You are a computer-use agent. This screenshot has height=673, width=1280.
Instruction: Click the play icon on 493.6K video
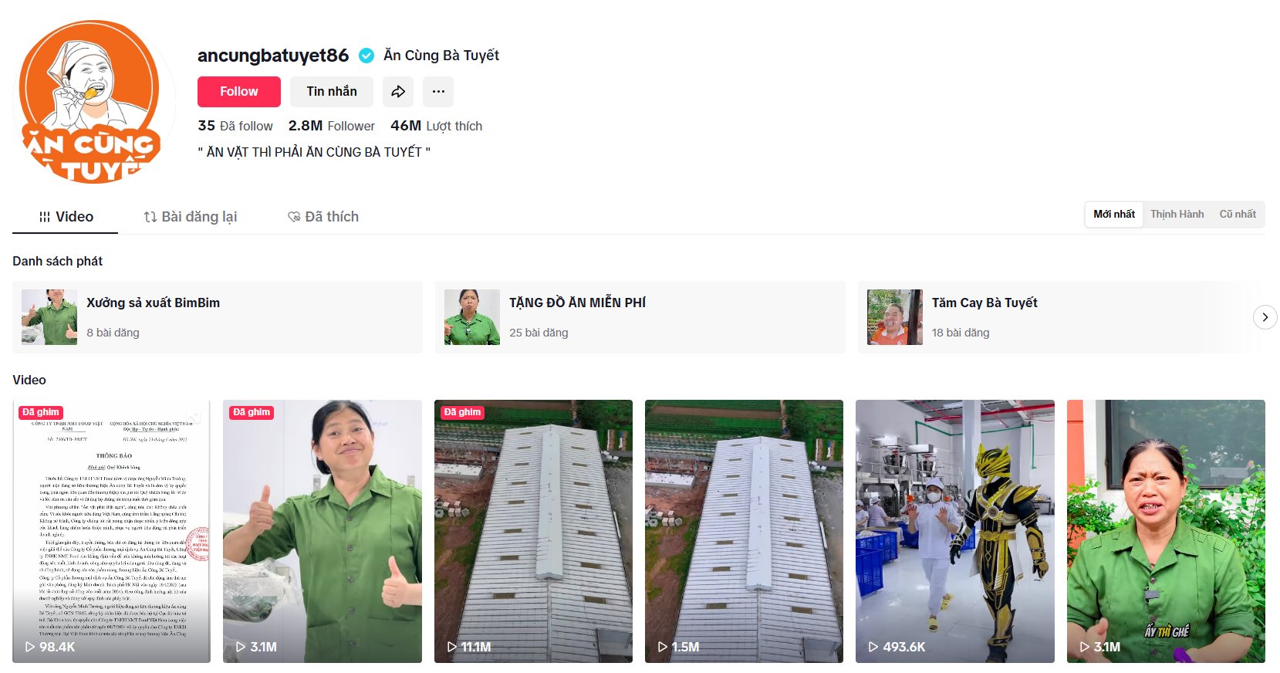point(873,647)
